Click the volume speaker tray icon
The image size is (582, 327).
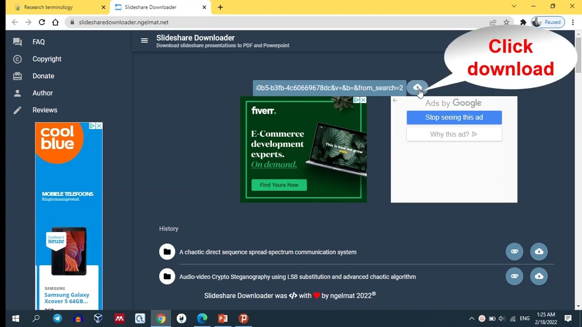pyautogui.click(x=502, y=318)
